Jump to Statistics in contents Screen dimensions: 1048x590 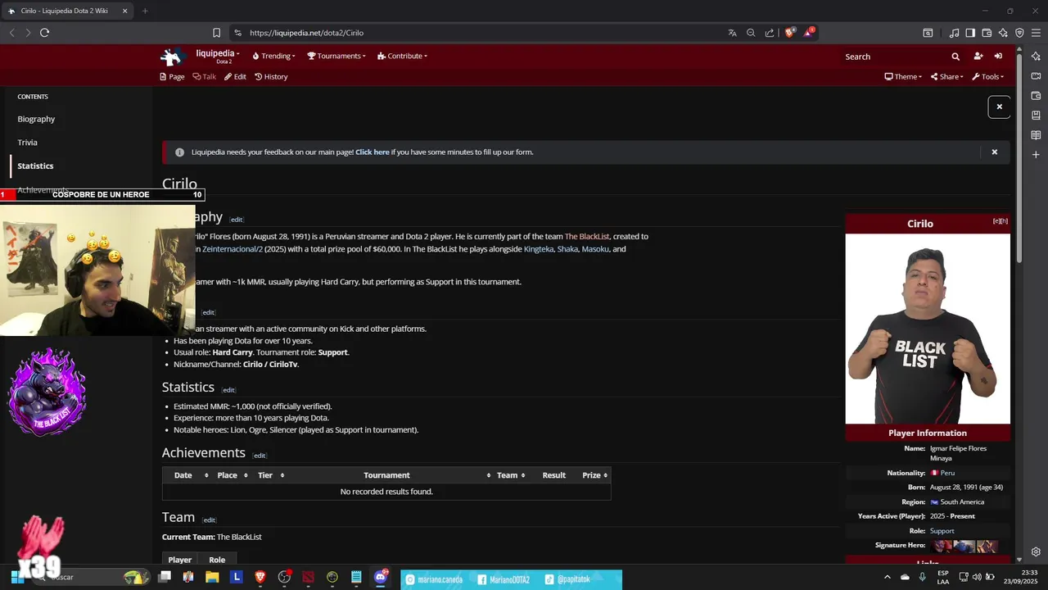tap(35, 166)
